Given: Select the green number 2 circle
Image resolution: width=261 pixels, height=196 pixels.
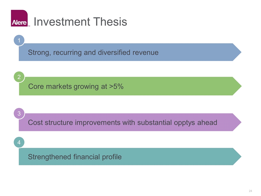Looking at the screenshot, I should [19, 77].
